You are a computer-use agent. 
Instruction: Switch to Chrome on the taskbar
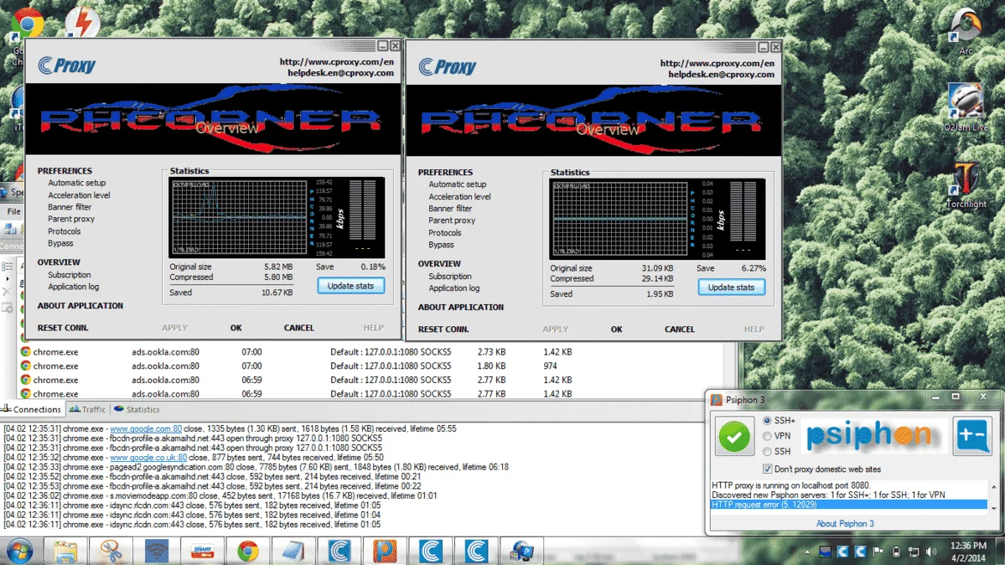(x=247, y=552)
